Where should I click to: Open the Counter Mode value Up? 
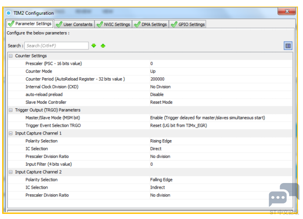(153, 71)
